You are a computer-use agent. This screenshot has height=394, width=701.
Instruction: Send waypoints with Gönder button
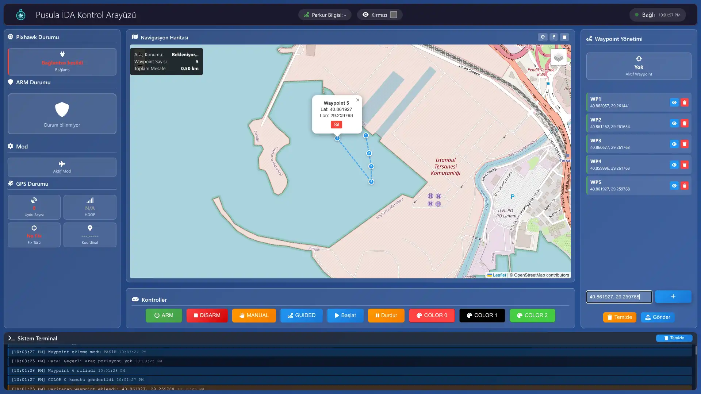pyautogui.click(x=657, y=317)
